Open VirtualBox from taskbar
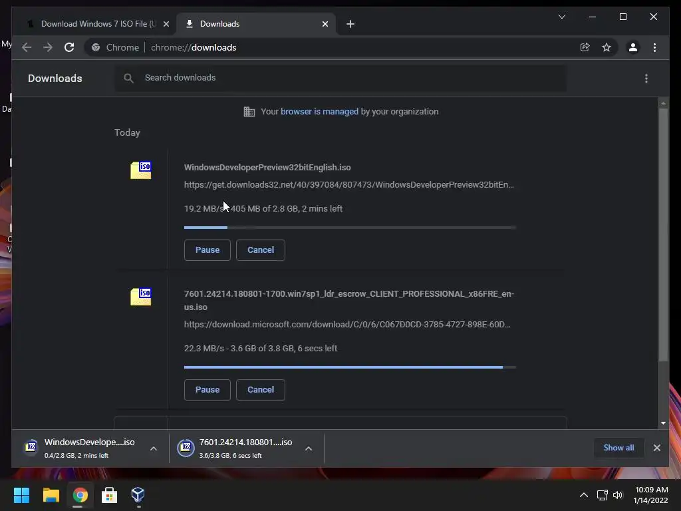The image size is (681, 511). pyautogui.click(x=138, y=495)
